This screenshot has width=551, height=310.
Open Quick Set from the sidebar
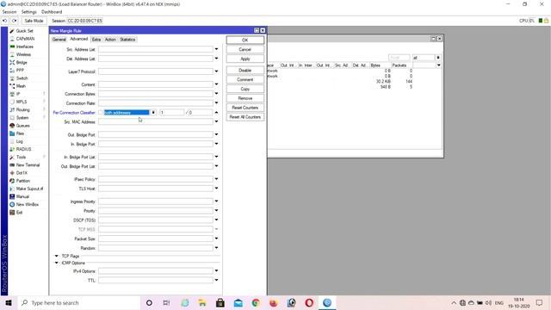point(24,31)
